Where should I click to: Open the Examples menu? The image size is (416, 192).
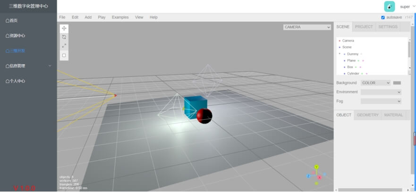click(x=120, y=17)
